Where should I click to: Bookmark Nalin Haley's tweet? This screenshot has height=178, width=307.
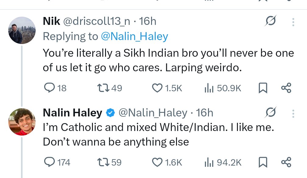point(262,162)
